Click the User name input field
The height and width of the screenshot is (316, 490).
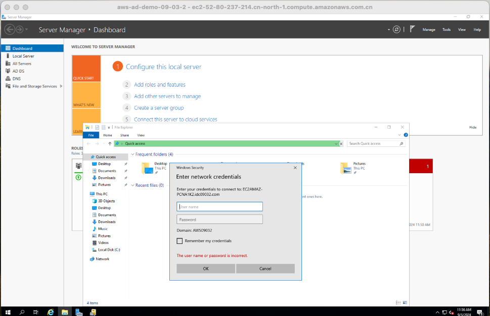pyautogui.click(x=219, y=206)
